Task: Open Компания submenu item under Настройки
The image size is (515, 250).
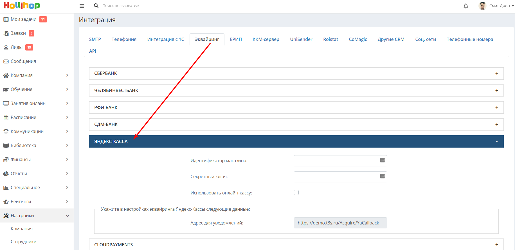Action: (22, 229)
